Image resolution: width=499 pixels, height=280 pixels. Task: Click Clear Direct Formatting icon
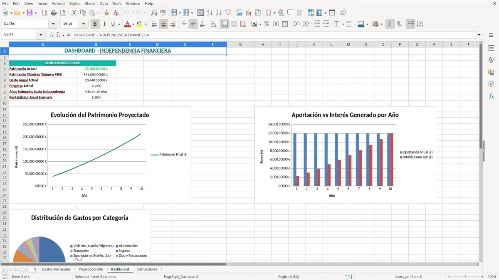click(x=115, y=13)
